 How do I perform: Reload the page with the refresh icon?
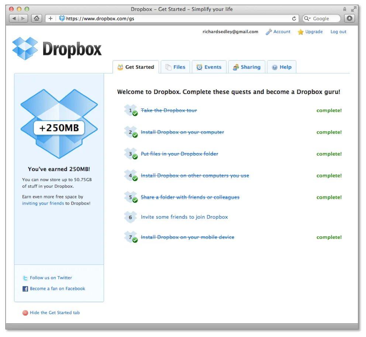[294, 18]
